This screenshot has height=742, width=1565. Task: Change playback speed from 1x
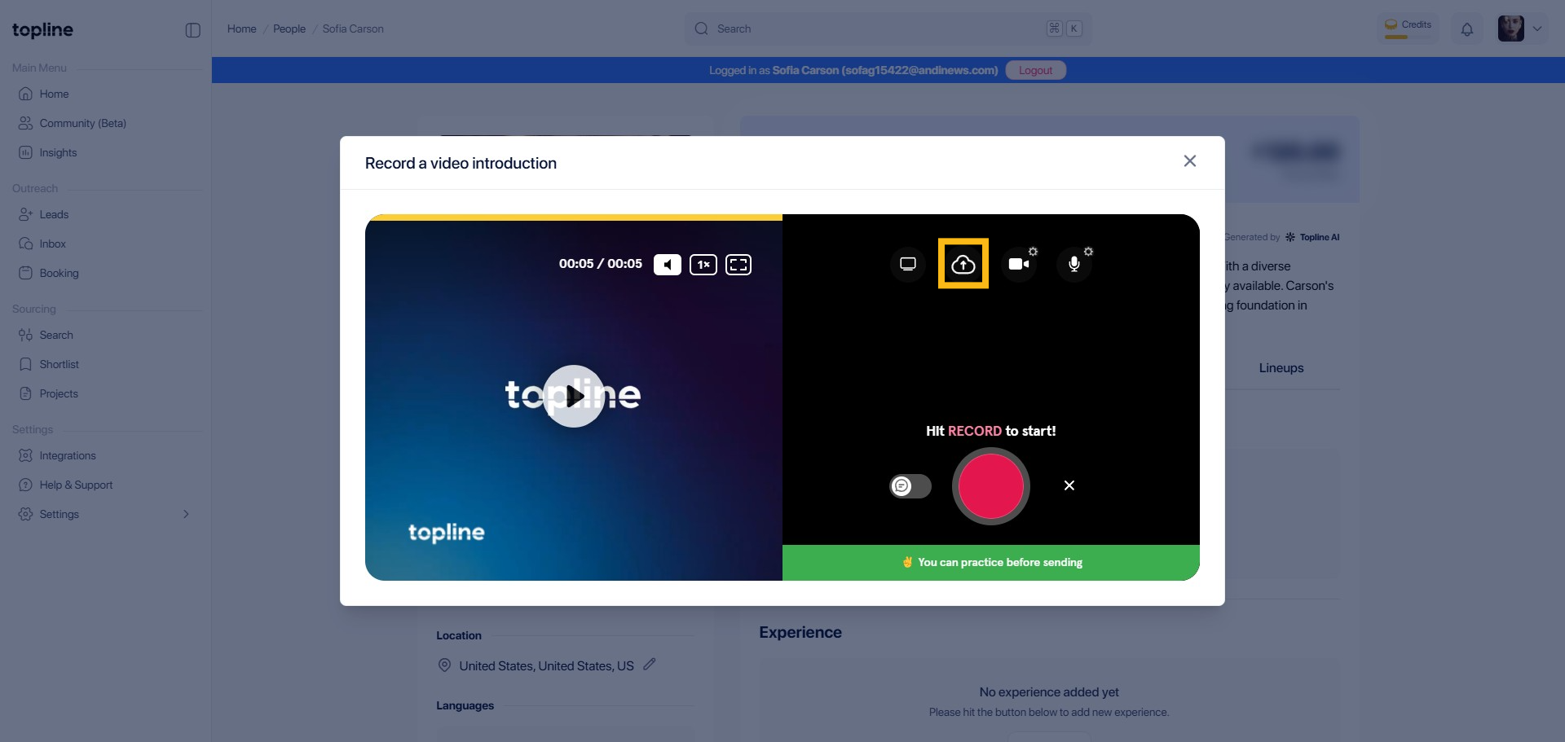tap(703, 265)
